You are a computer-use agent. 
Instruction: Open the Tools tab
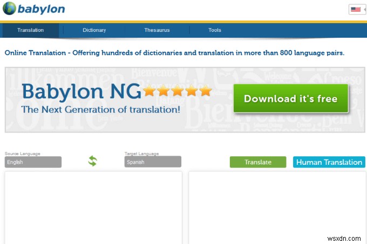215,30
